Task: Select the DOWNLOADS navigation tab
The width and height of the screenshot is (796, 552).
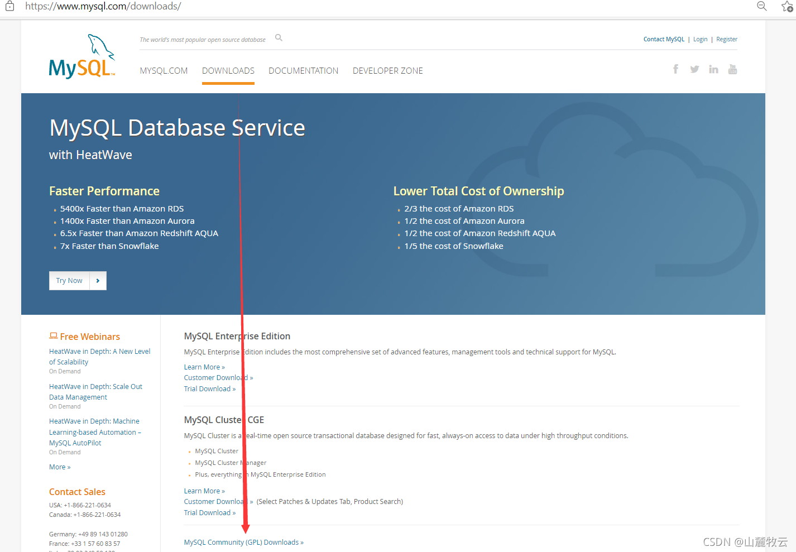Action: [x=228, y=71]
